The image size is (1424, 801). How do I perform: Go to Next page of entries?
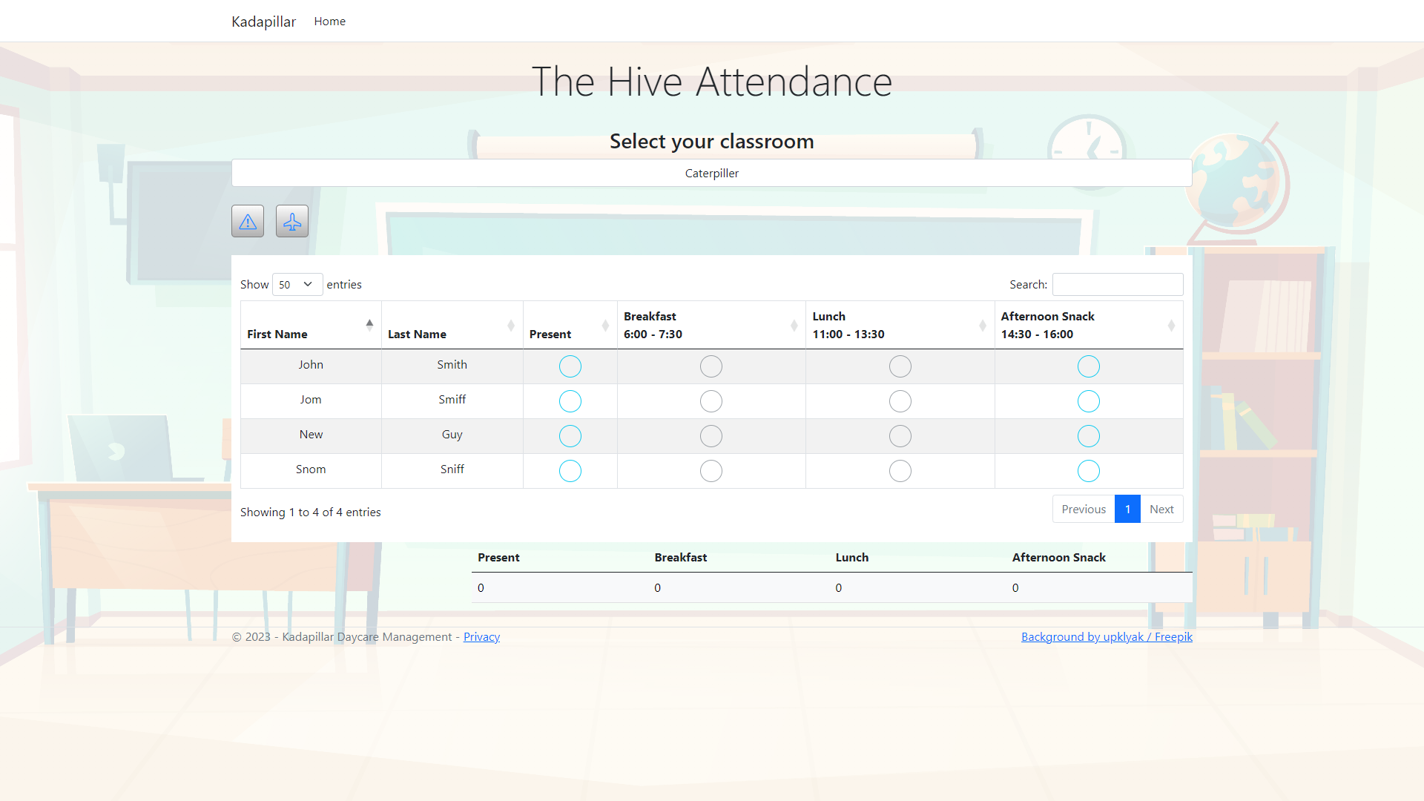[x=1161, y=509]
